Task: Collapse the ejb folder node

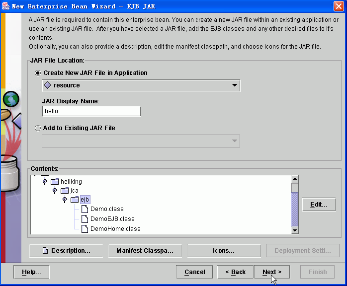Action: [x=65, y=200]
